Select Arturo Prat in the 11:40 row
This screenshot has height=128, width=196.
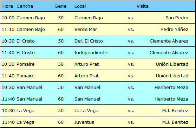pyautogui.click(x=86, y=76)
